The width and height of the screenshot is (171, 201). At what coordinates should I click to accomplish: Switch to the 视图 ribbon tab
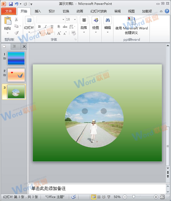pyautogui.click(x=131, y=11)
